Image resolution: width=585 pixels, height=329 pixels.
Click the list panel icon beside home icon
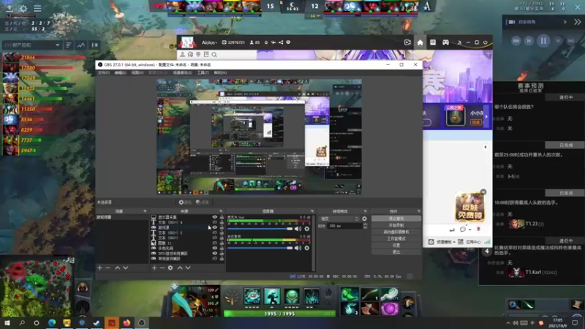[x=433, y=42]
